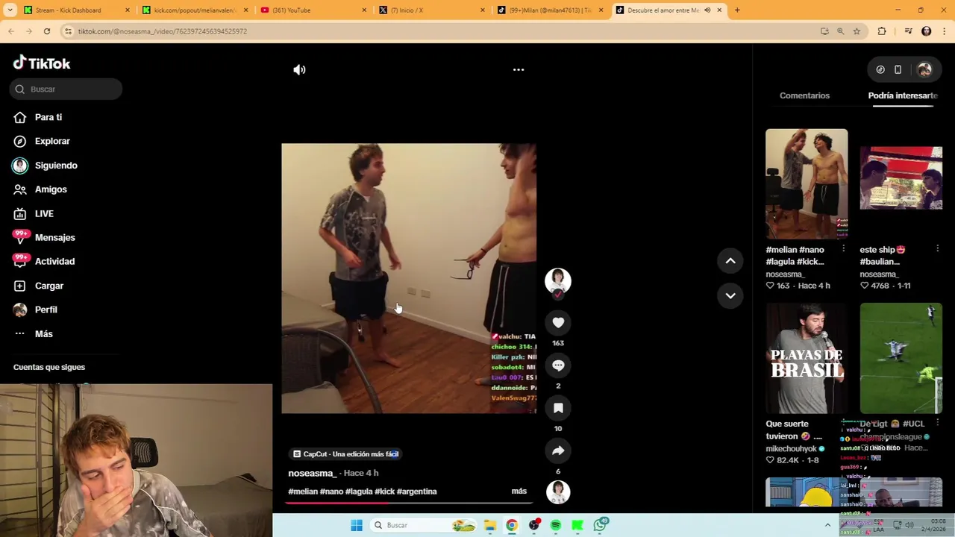955x537 pixels.
Task: Open the Chrome extensions puzzle icon
Action: pos(882,31)
